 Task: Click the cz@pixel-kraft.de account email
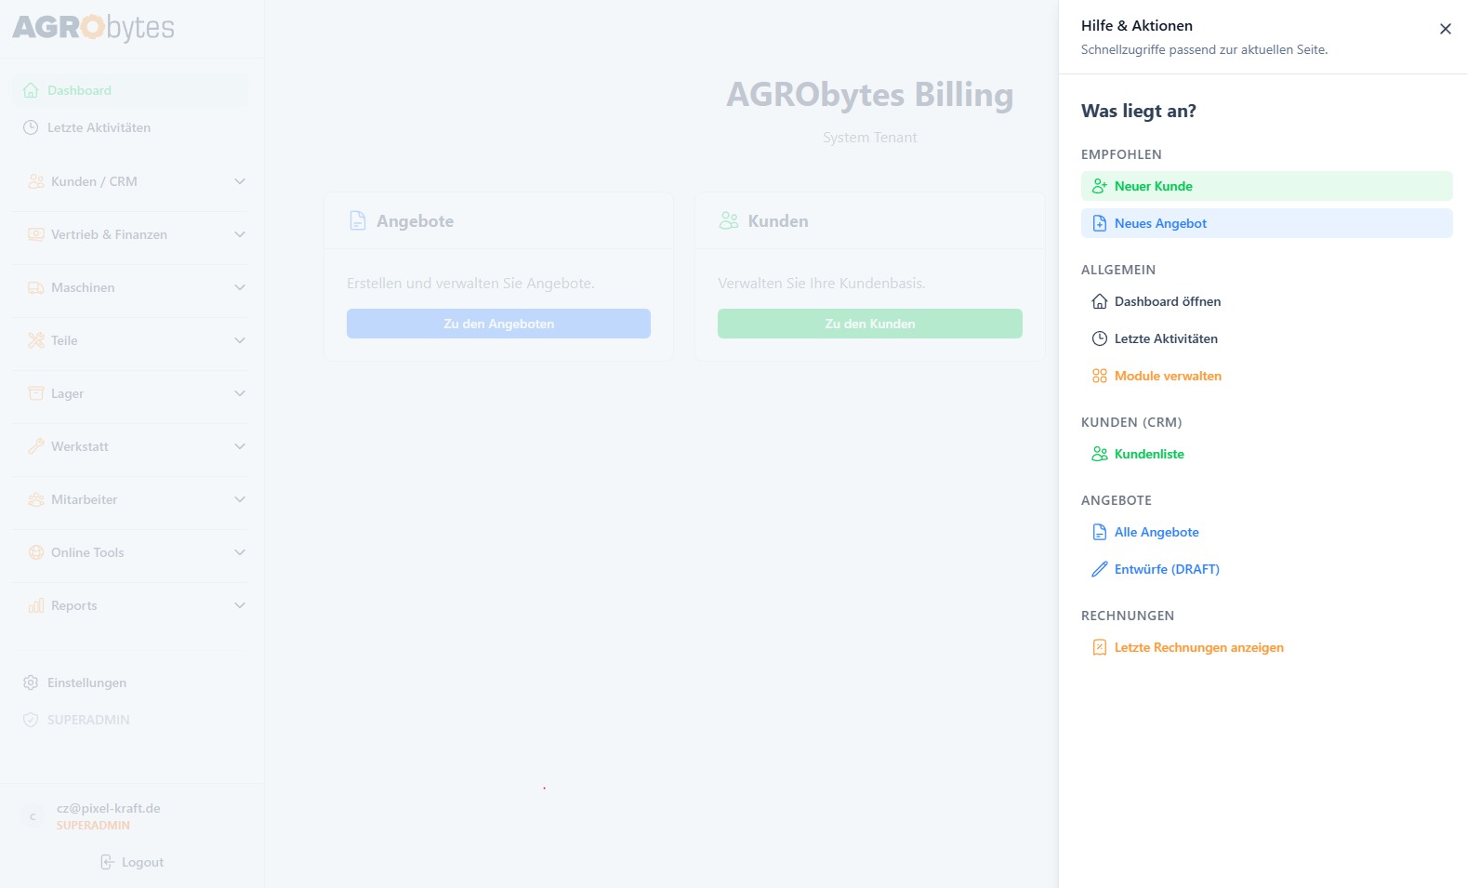(x=109, y=808)
